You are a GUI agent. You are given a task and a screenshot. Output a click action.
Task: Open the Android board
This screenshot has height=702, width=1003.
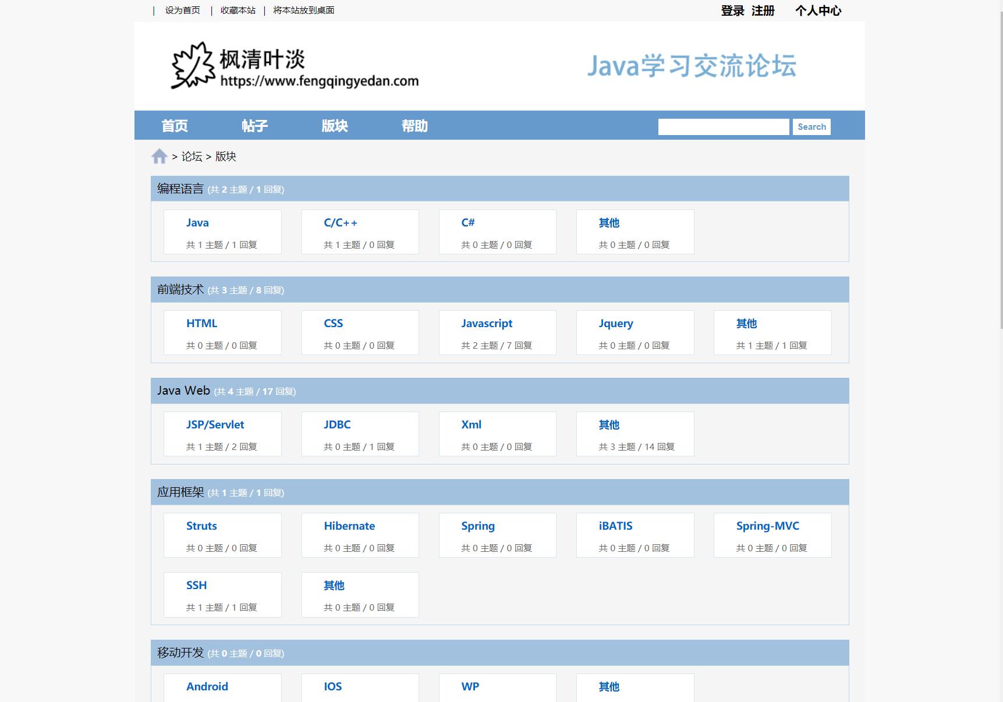207,687
